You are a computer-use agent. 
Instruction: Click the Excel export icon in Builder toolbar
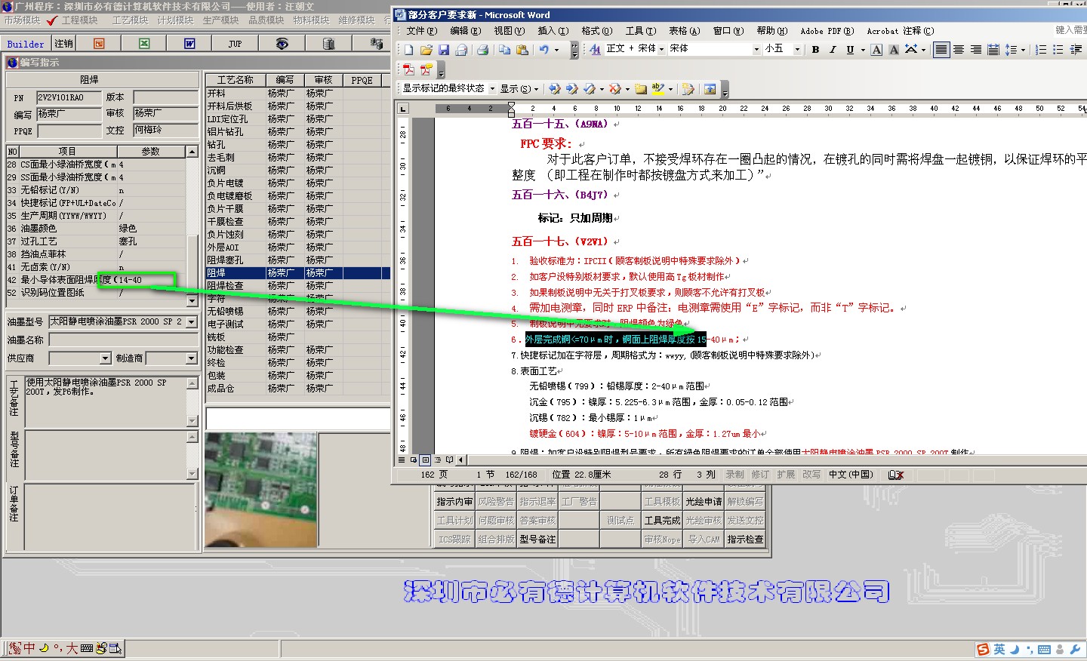(x=145, y=44)
